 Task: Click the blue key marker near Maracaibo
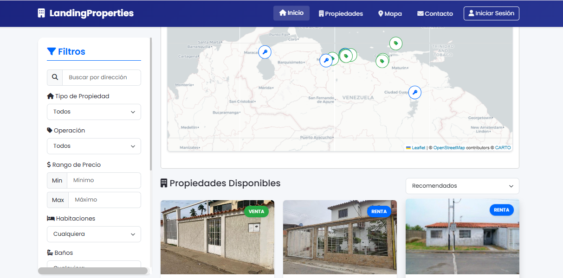pos(265,52)
